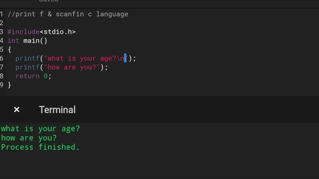
Task: Click the empty line 2 in editor
Action: pyautogui.click(x=163, y=23)
